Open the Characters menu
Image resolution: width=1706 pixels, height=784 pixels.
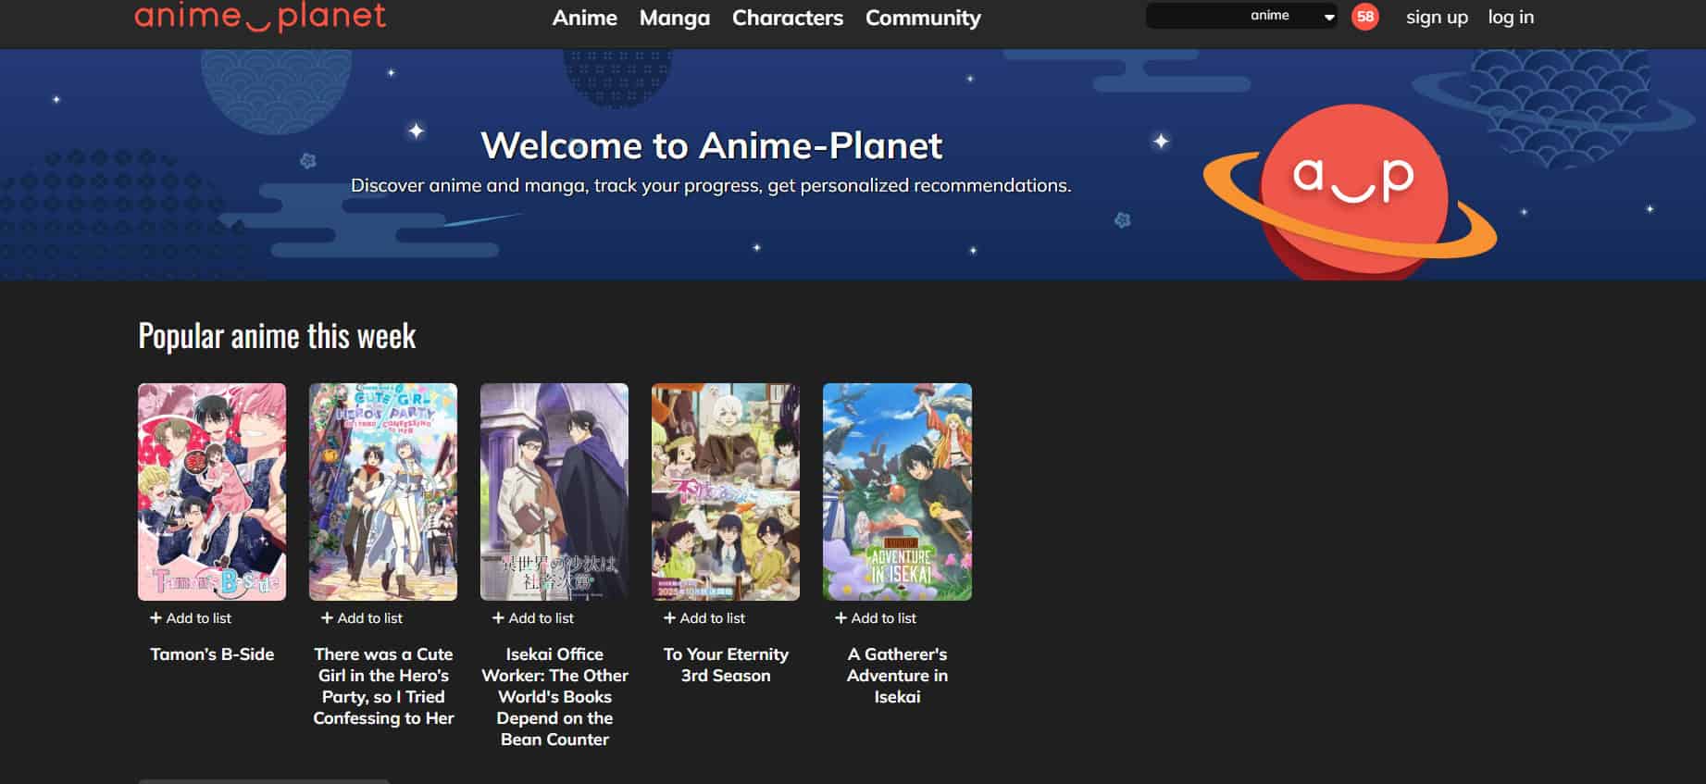click(787, 18)
